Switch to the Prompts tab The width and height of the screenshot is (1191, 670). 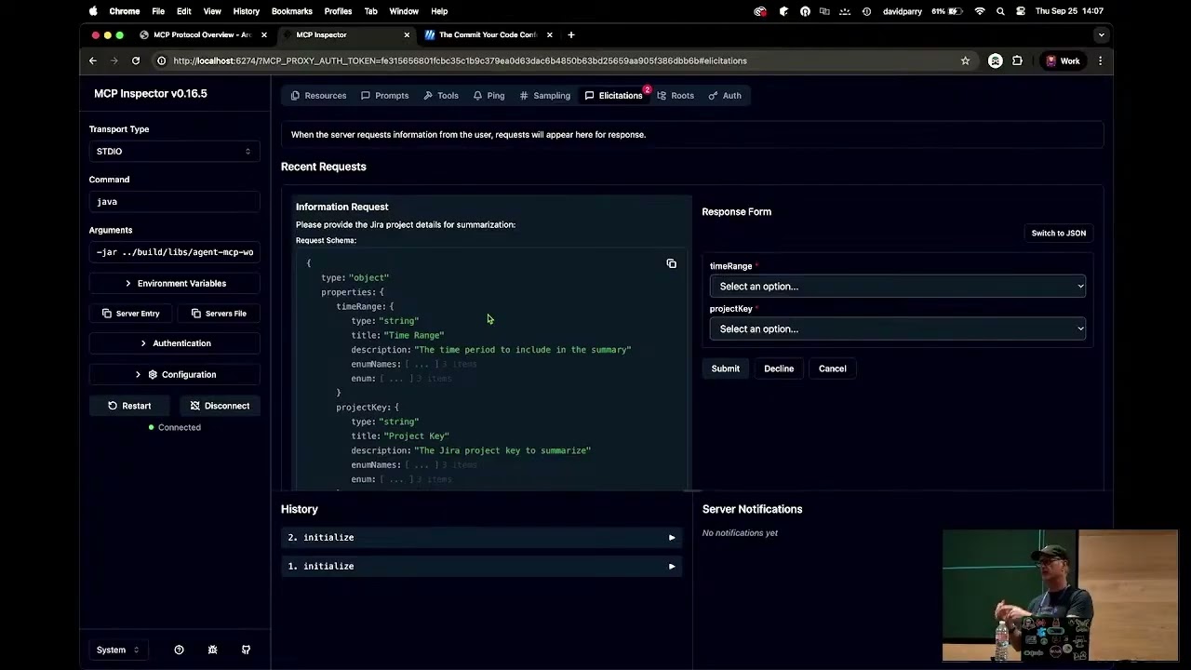(x=384, y=95)
